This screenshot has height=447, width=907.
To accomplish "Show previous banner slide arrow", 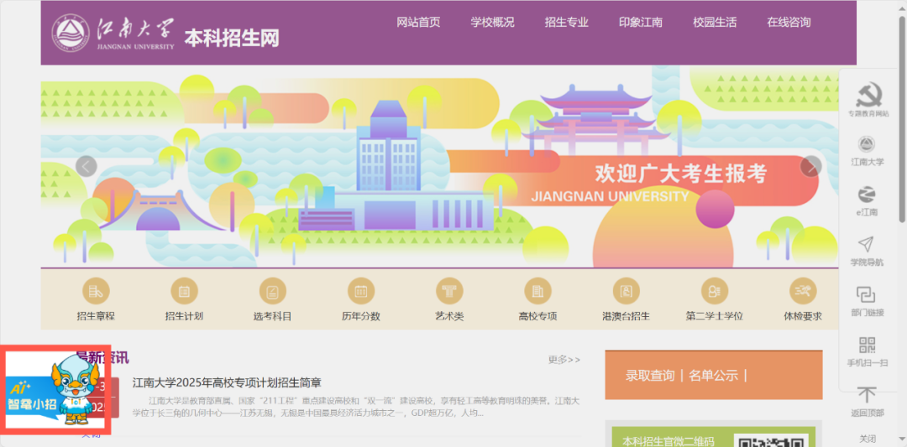I will click(x=87, y=167).
